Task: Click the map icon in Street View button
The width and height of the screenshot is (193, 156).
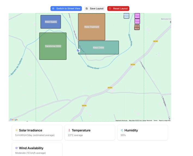Action: [x=53, y=8]
